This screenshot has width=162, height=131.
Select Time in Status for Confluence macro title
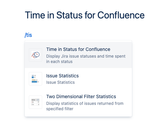click(78, 49)
